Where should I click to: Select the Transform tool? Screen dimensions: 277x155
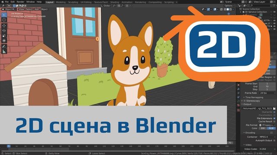coord(4,41)
